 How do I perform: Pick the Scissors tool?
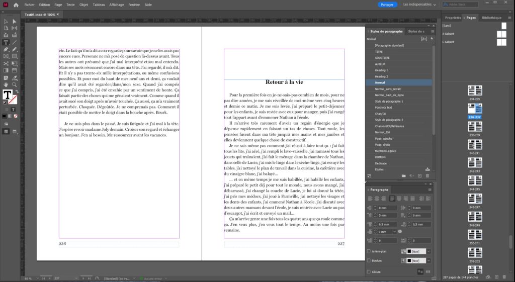point(6,63)
